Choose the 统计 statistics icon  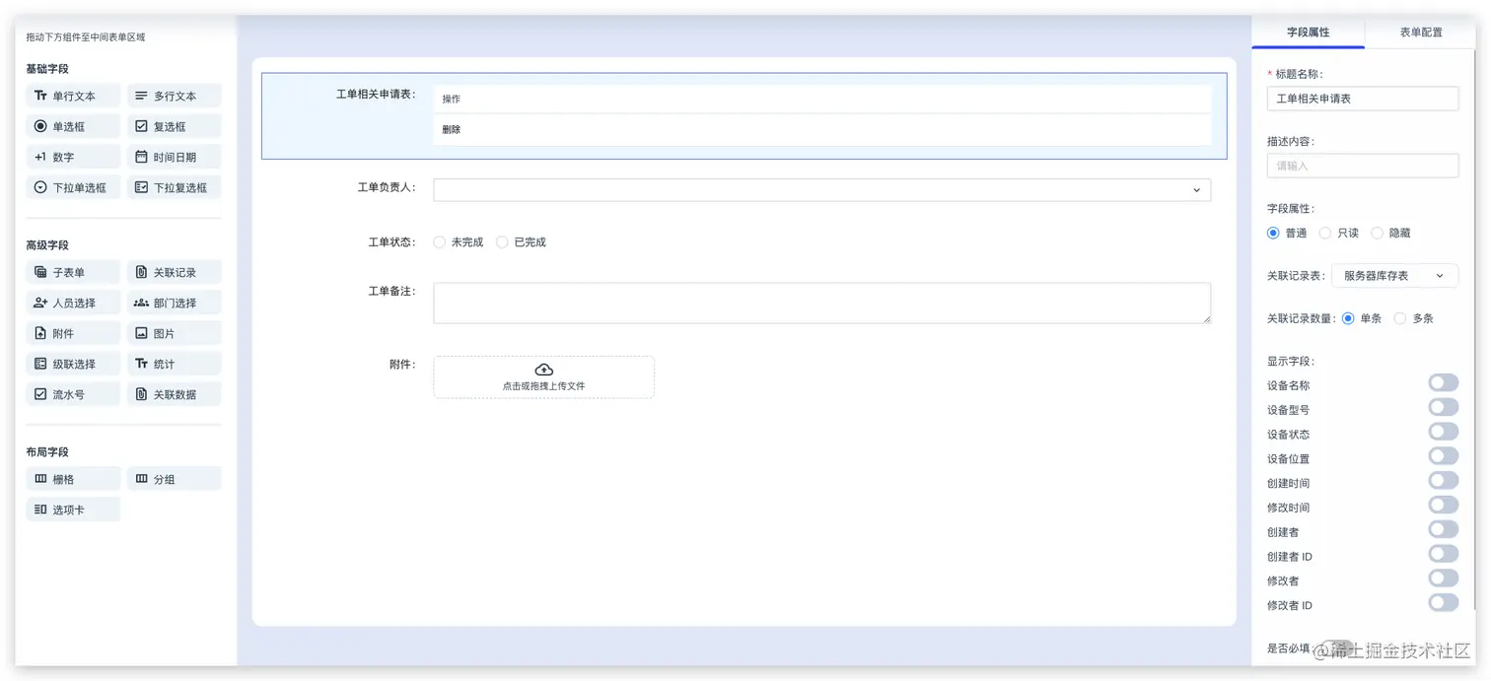point(141,364)
